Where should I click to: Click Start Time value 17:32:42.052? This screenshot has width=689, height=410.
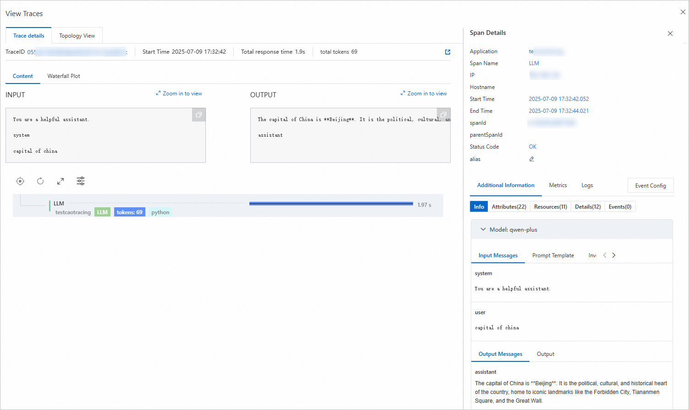pyautogui.click(x=559, y=99)
